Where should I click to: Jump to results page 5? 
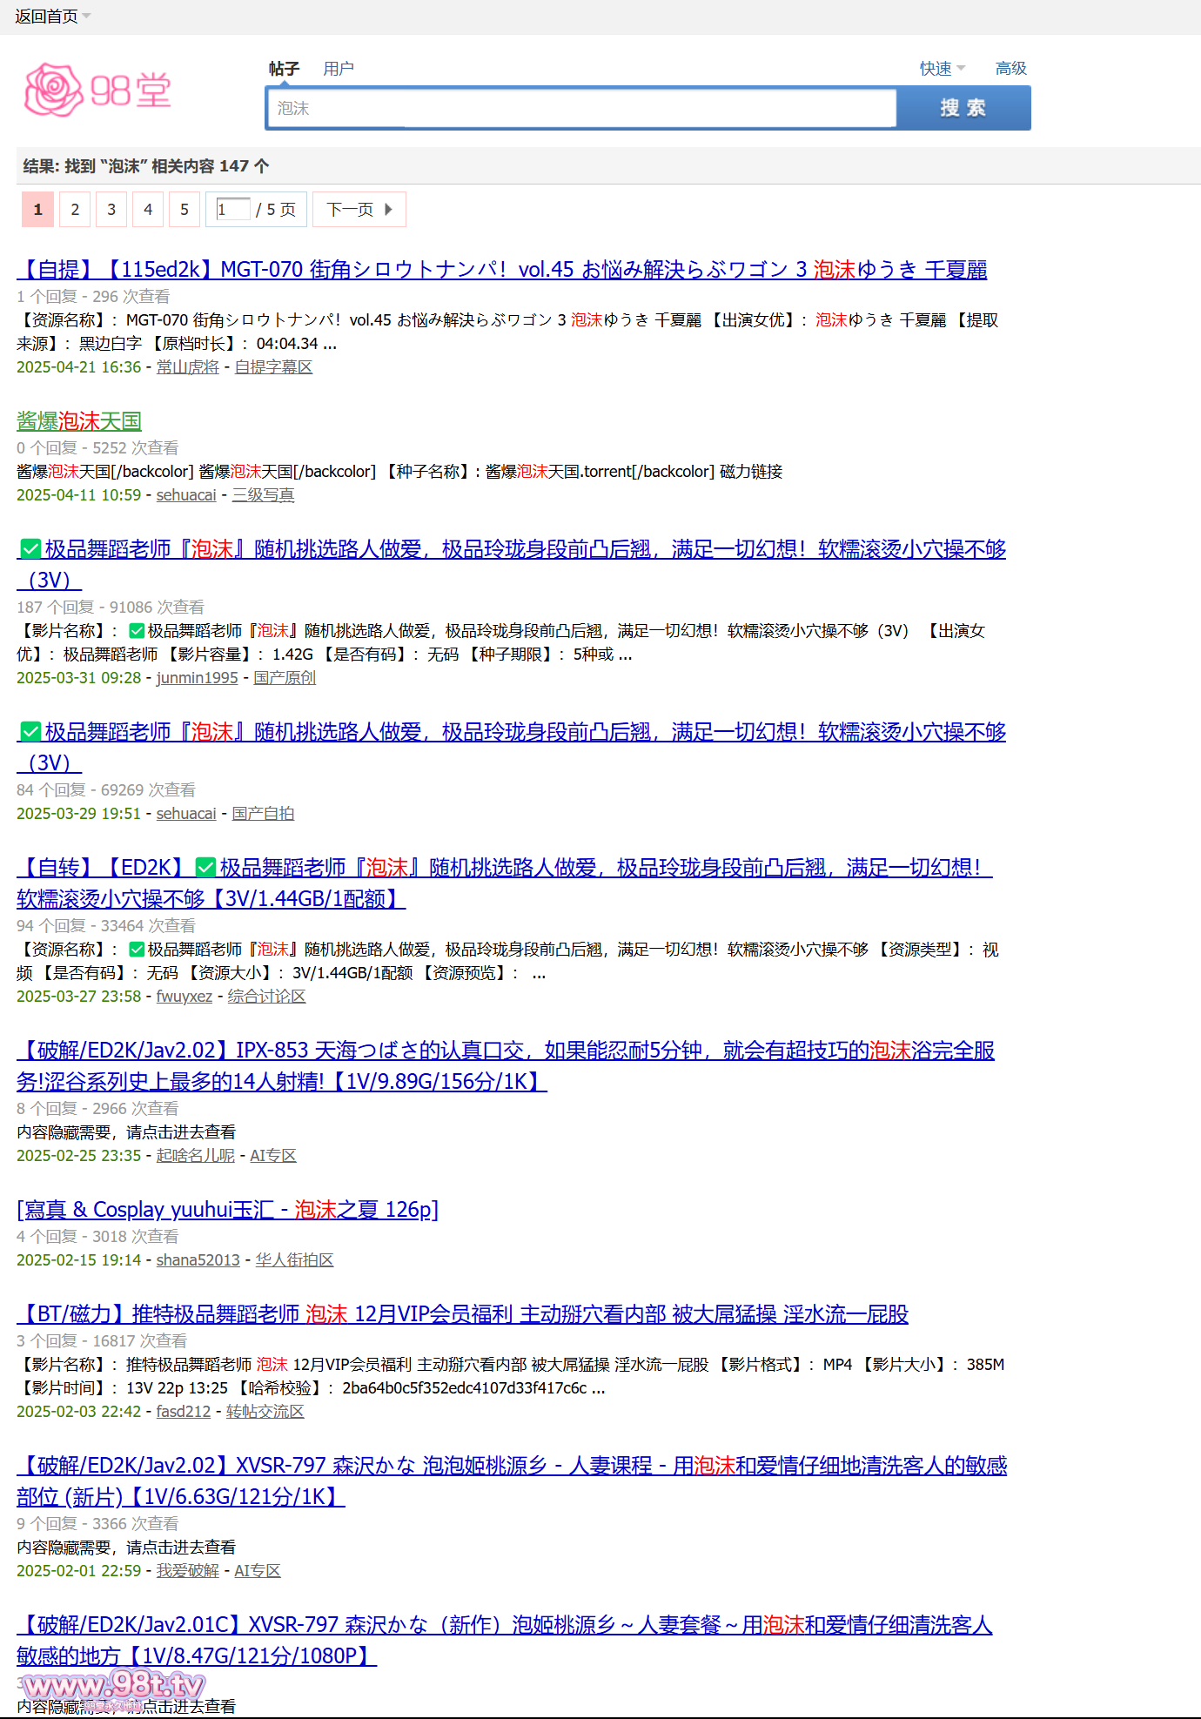click(185, 210)
